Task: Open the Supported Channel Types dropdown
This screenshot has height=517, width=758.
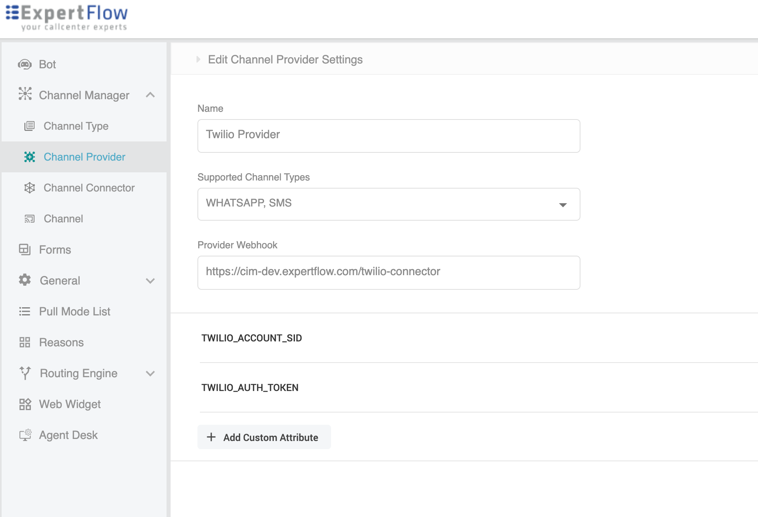Action: [x=563, y=204]
